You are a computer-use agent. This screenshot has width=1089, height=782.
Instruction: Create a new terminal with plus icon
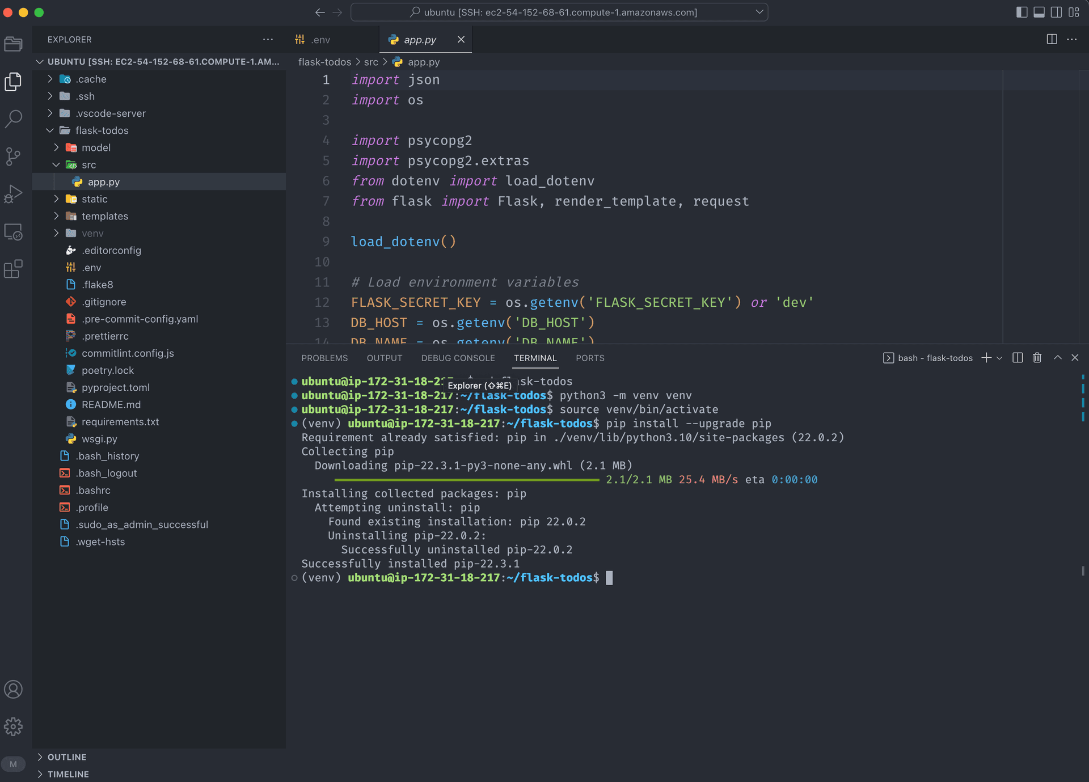tap(986, 358)
